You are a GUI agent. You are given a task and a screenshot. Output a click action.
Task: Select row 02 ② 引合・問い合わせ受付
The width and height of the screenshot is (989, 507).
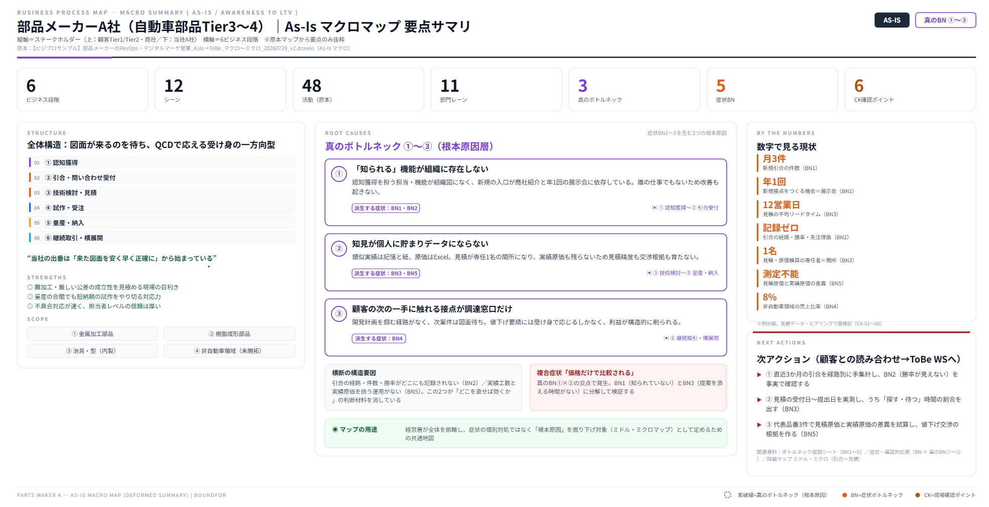(x=161, y=178)
